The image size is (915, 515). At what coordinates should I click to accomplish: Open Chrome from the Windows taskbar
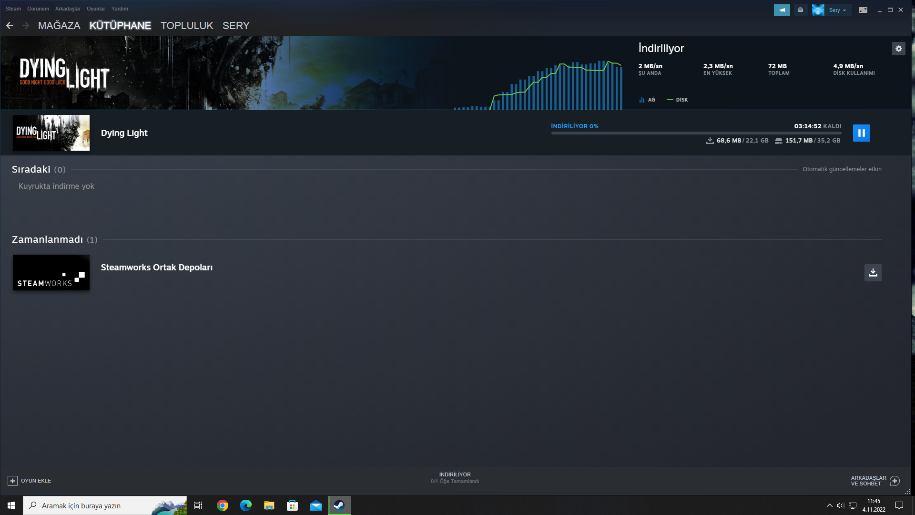(x=223, y=505)
